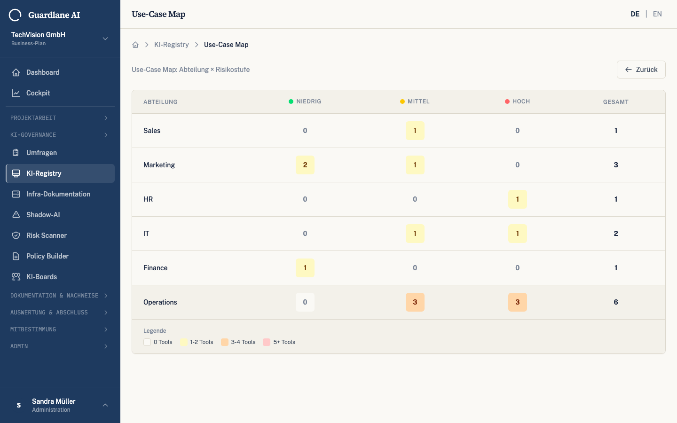Screen dimensions: 677x423
Task: Open Risk Scanner in the sidebar
Action: (x=60, y=235)
